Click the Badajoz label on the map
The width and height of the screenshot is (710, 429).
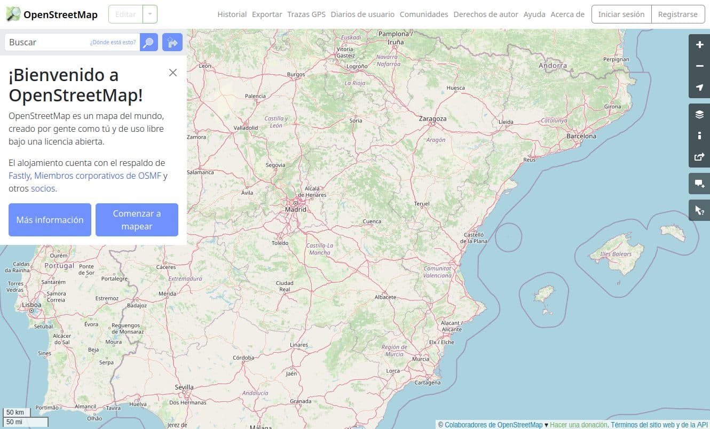point(137,306)
